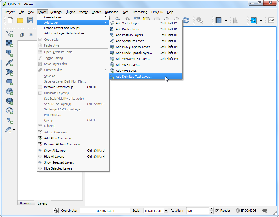Click the Add MSSQL Spatial Layer sidebar icon
The width and height of the screenshot is (279, 217).
tap(10, 72)
